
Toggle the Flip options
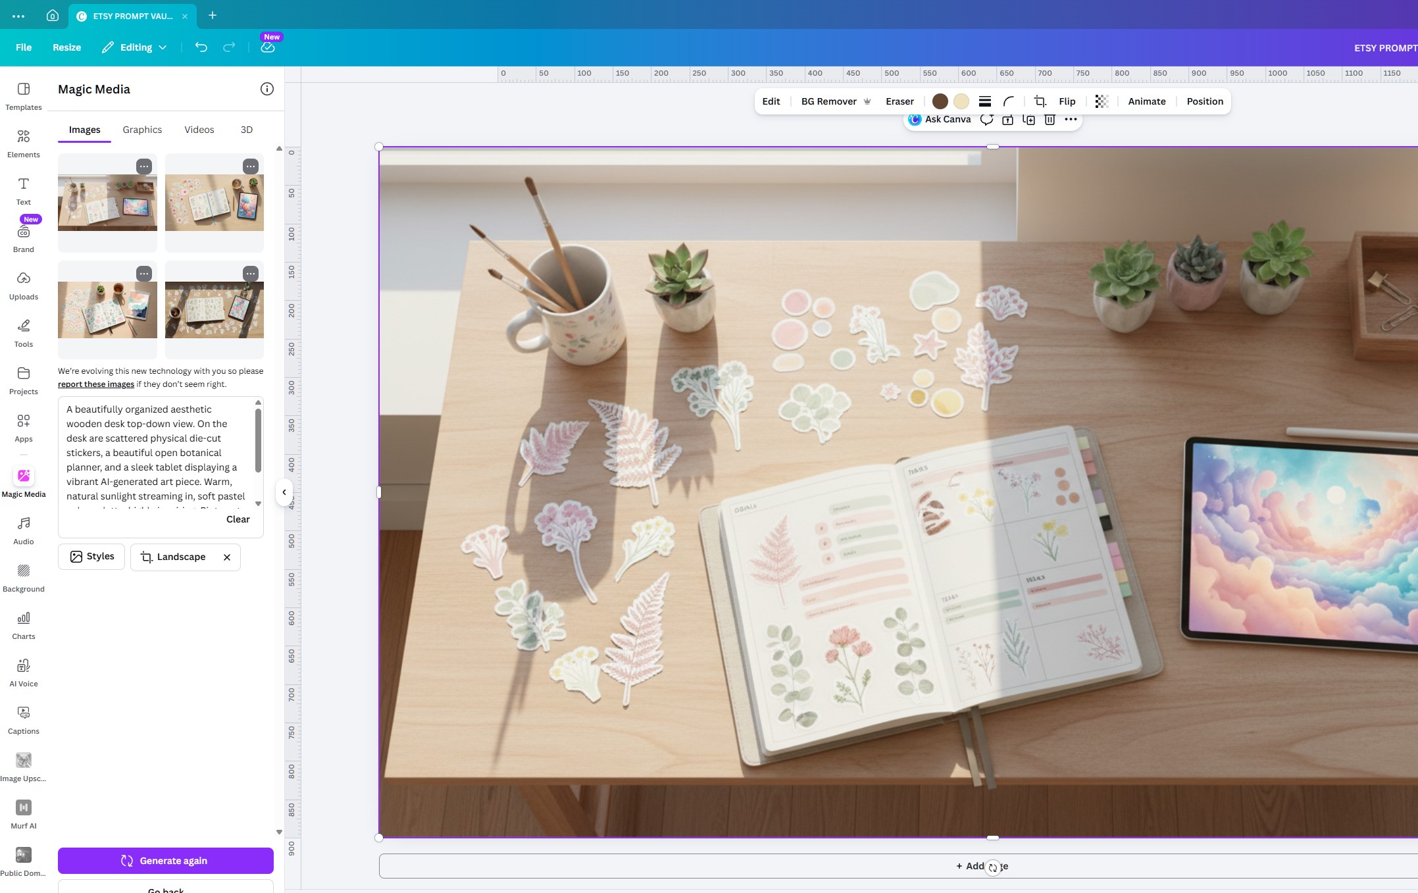(x=1067, y=101)
